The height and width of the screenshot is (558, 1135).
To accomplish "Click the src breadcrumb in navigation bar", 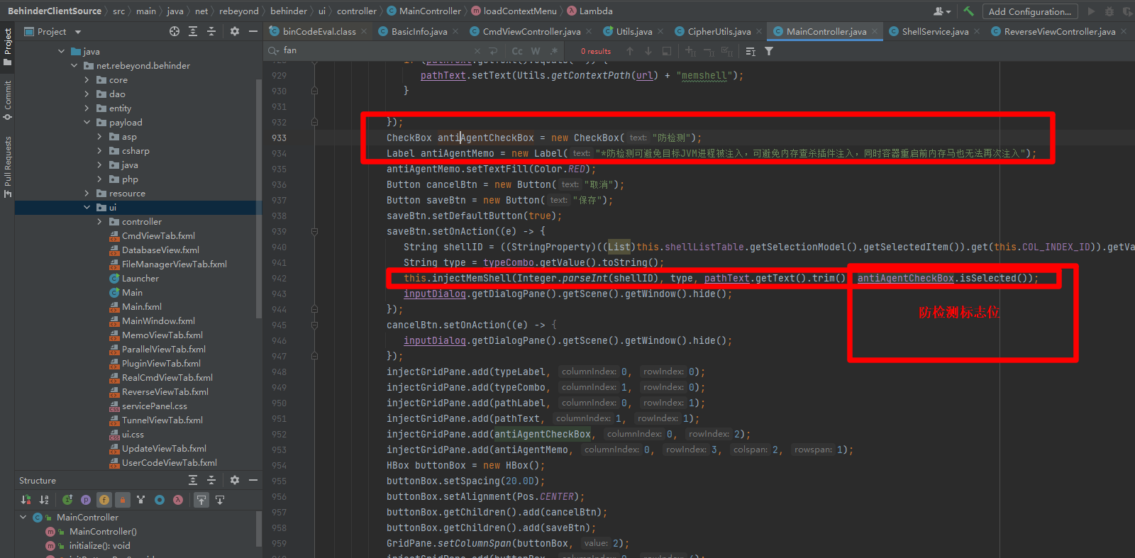I will pyautogui.click(x=118, y=11).
